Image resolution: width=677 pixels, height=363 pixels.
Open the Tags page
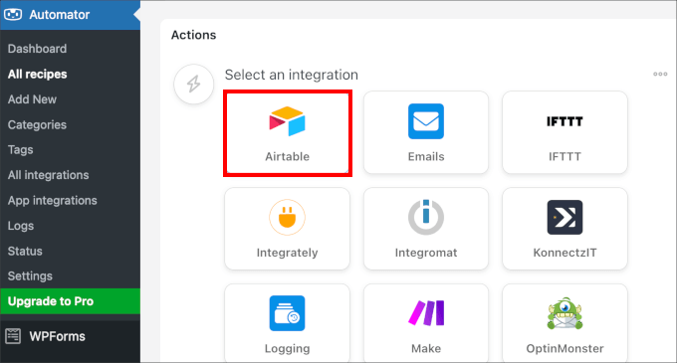pyautogui.click(x=20, y=150)
